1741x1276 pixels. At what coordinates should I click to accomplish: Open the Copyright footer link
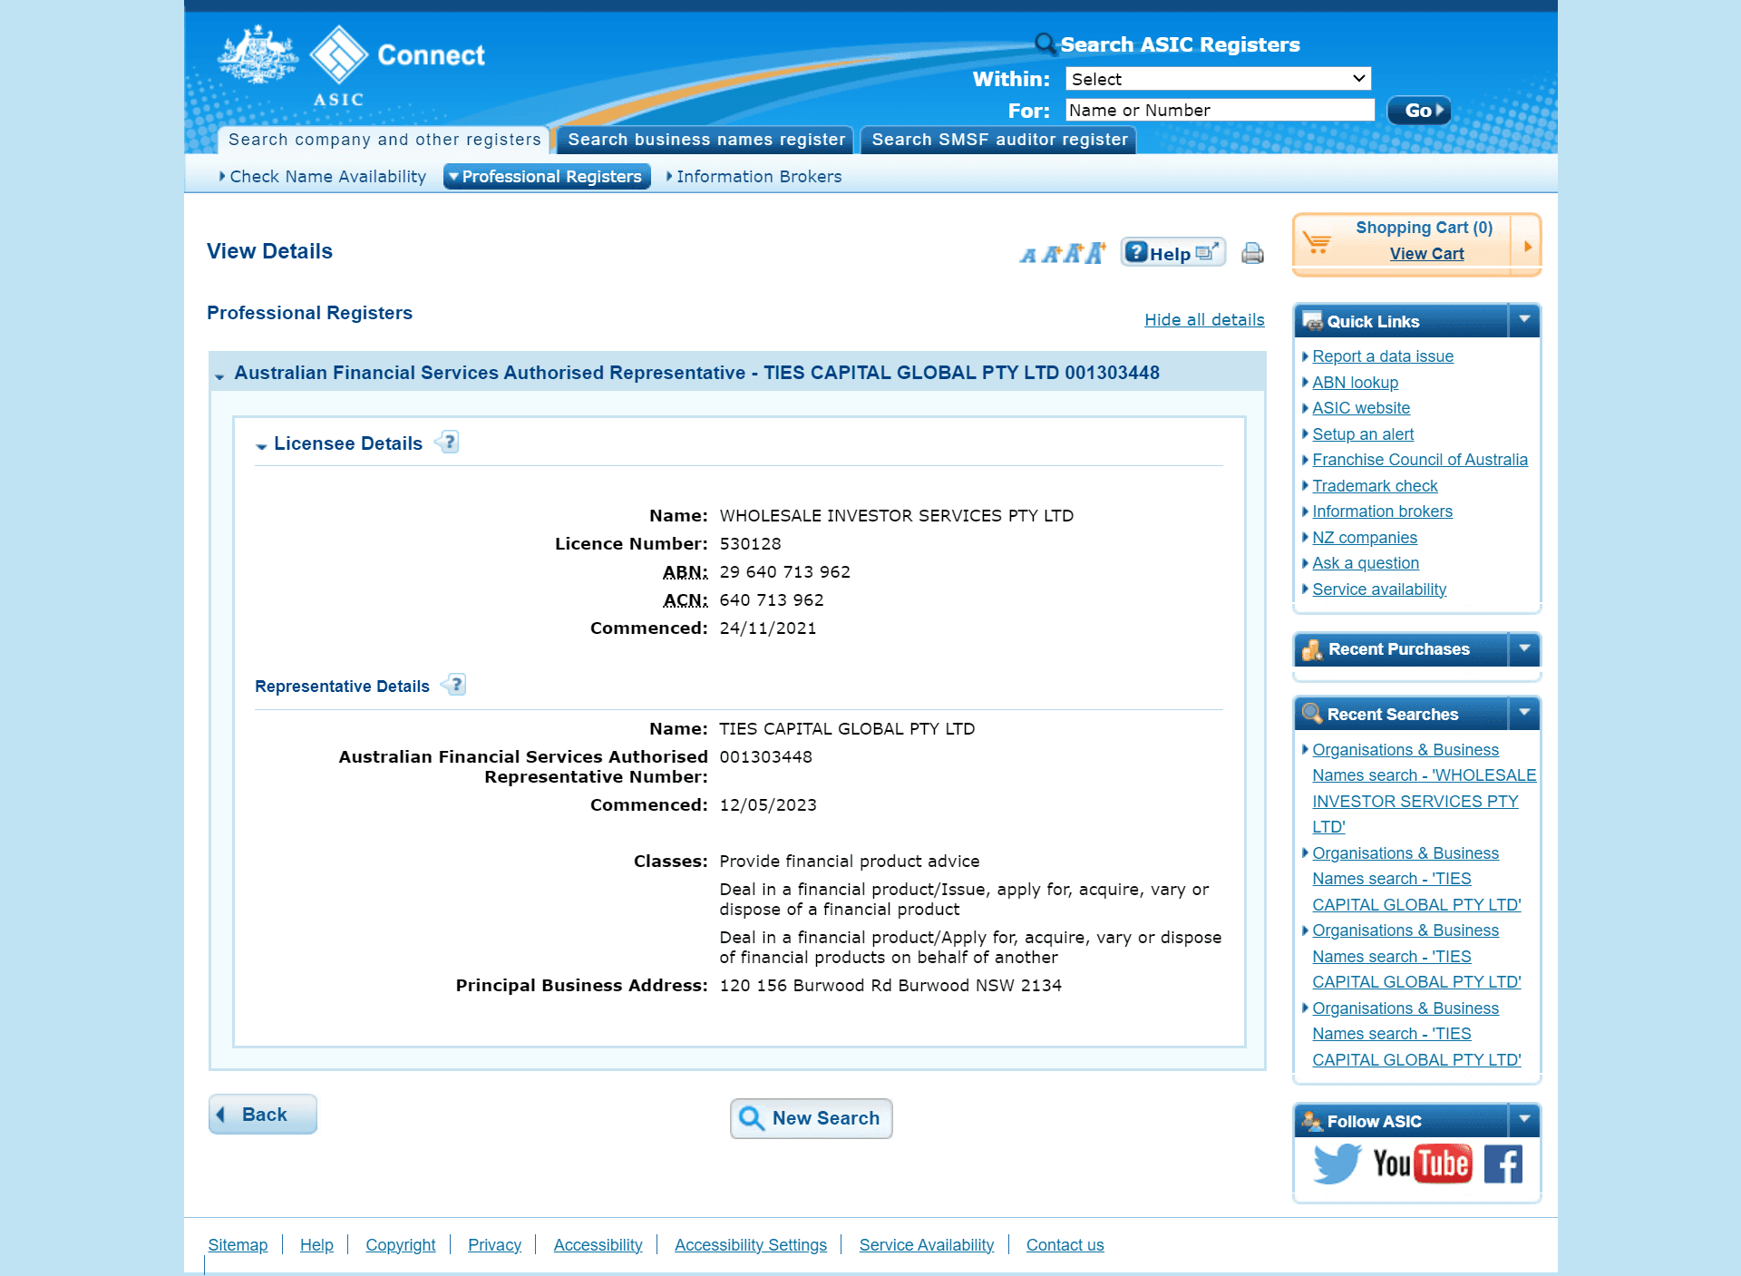[401, 1245]
